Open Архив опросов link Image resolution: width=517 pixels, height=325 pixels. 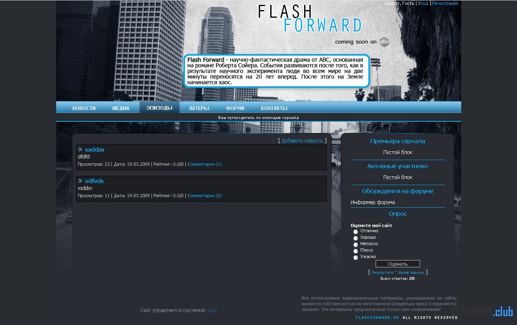(x=411, y=273)
